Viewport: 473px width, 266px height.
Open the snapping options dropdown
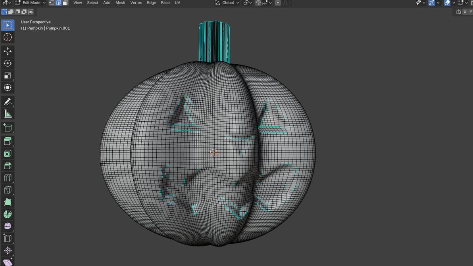[267, 3]
